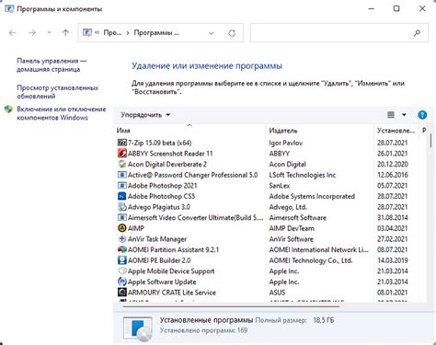
Task: Click the Apple Mobile Device Support icon
Action: pos(122,271)
